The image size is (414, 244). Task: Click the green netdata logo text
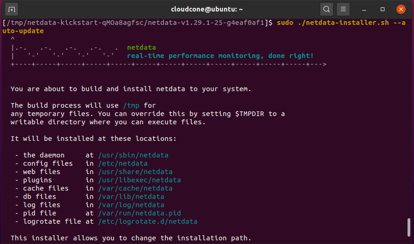click(141, 47)
